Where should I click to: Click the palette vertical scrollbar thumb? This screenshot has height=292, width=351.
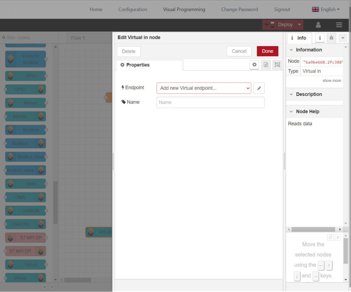pyautogui.click(x=56, y=202)
